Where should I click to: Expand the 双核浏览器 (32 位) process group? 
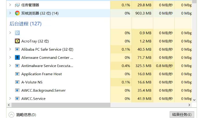10,13
